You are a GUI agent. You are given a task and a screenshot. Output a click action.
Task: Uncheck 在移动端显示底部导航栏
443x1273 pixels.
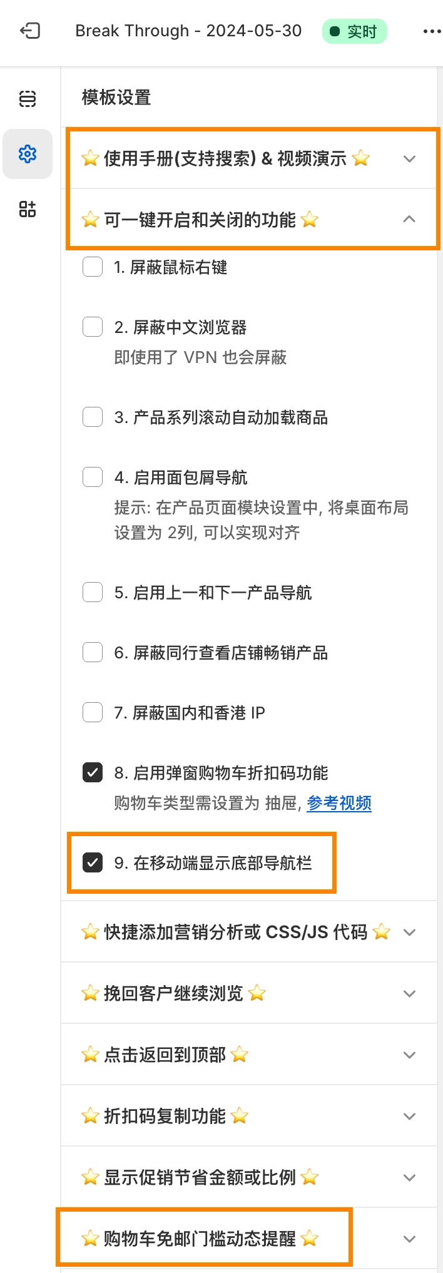point(92,862)
